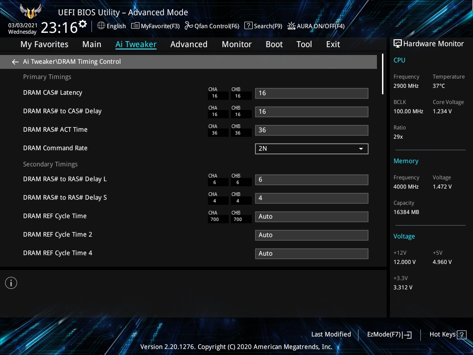Select the DRAM Command Rate 2N box
Viewport: 473px width, 355px height.
click(x=312, y=149)
